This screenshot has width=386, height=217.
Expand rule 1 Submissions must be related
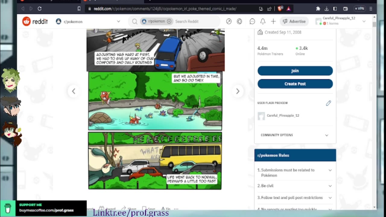pos(295,172)
